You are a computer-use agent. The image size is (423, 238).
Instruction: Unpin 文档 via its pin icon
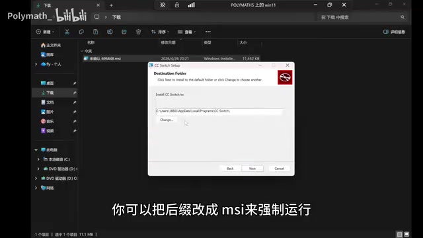(75, 102)
